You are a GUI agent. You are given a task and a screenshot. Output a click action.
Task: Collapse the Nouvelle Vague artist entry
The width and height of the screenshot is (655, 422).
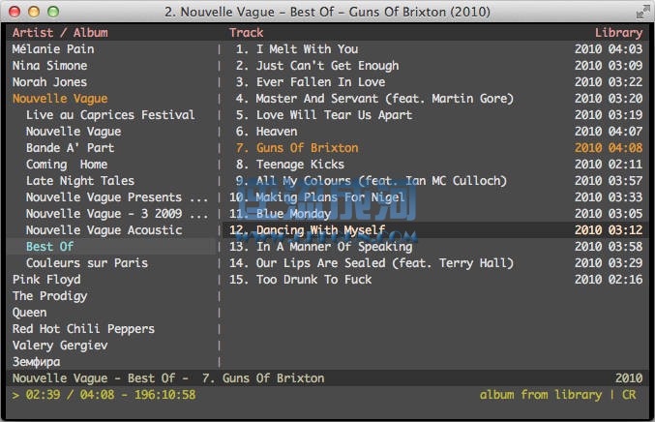coord(60,99)
